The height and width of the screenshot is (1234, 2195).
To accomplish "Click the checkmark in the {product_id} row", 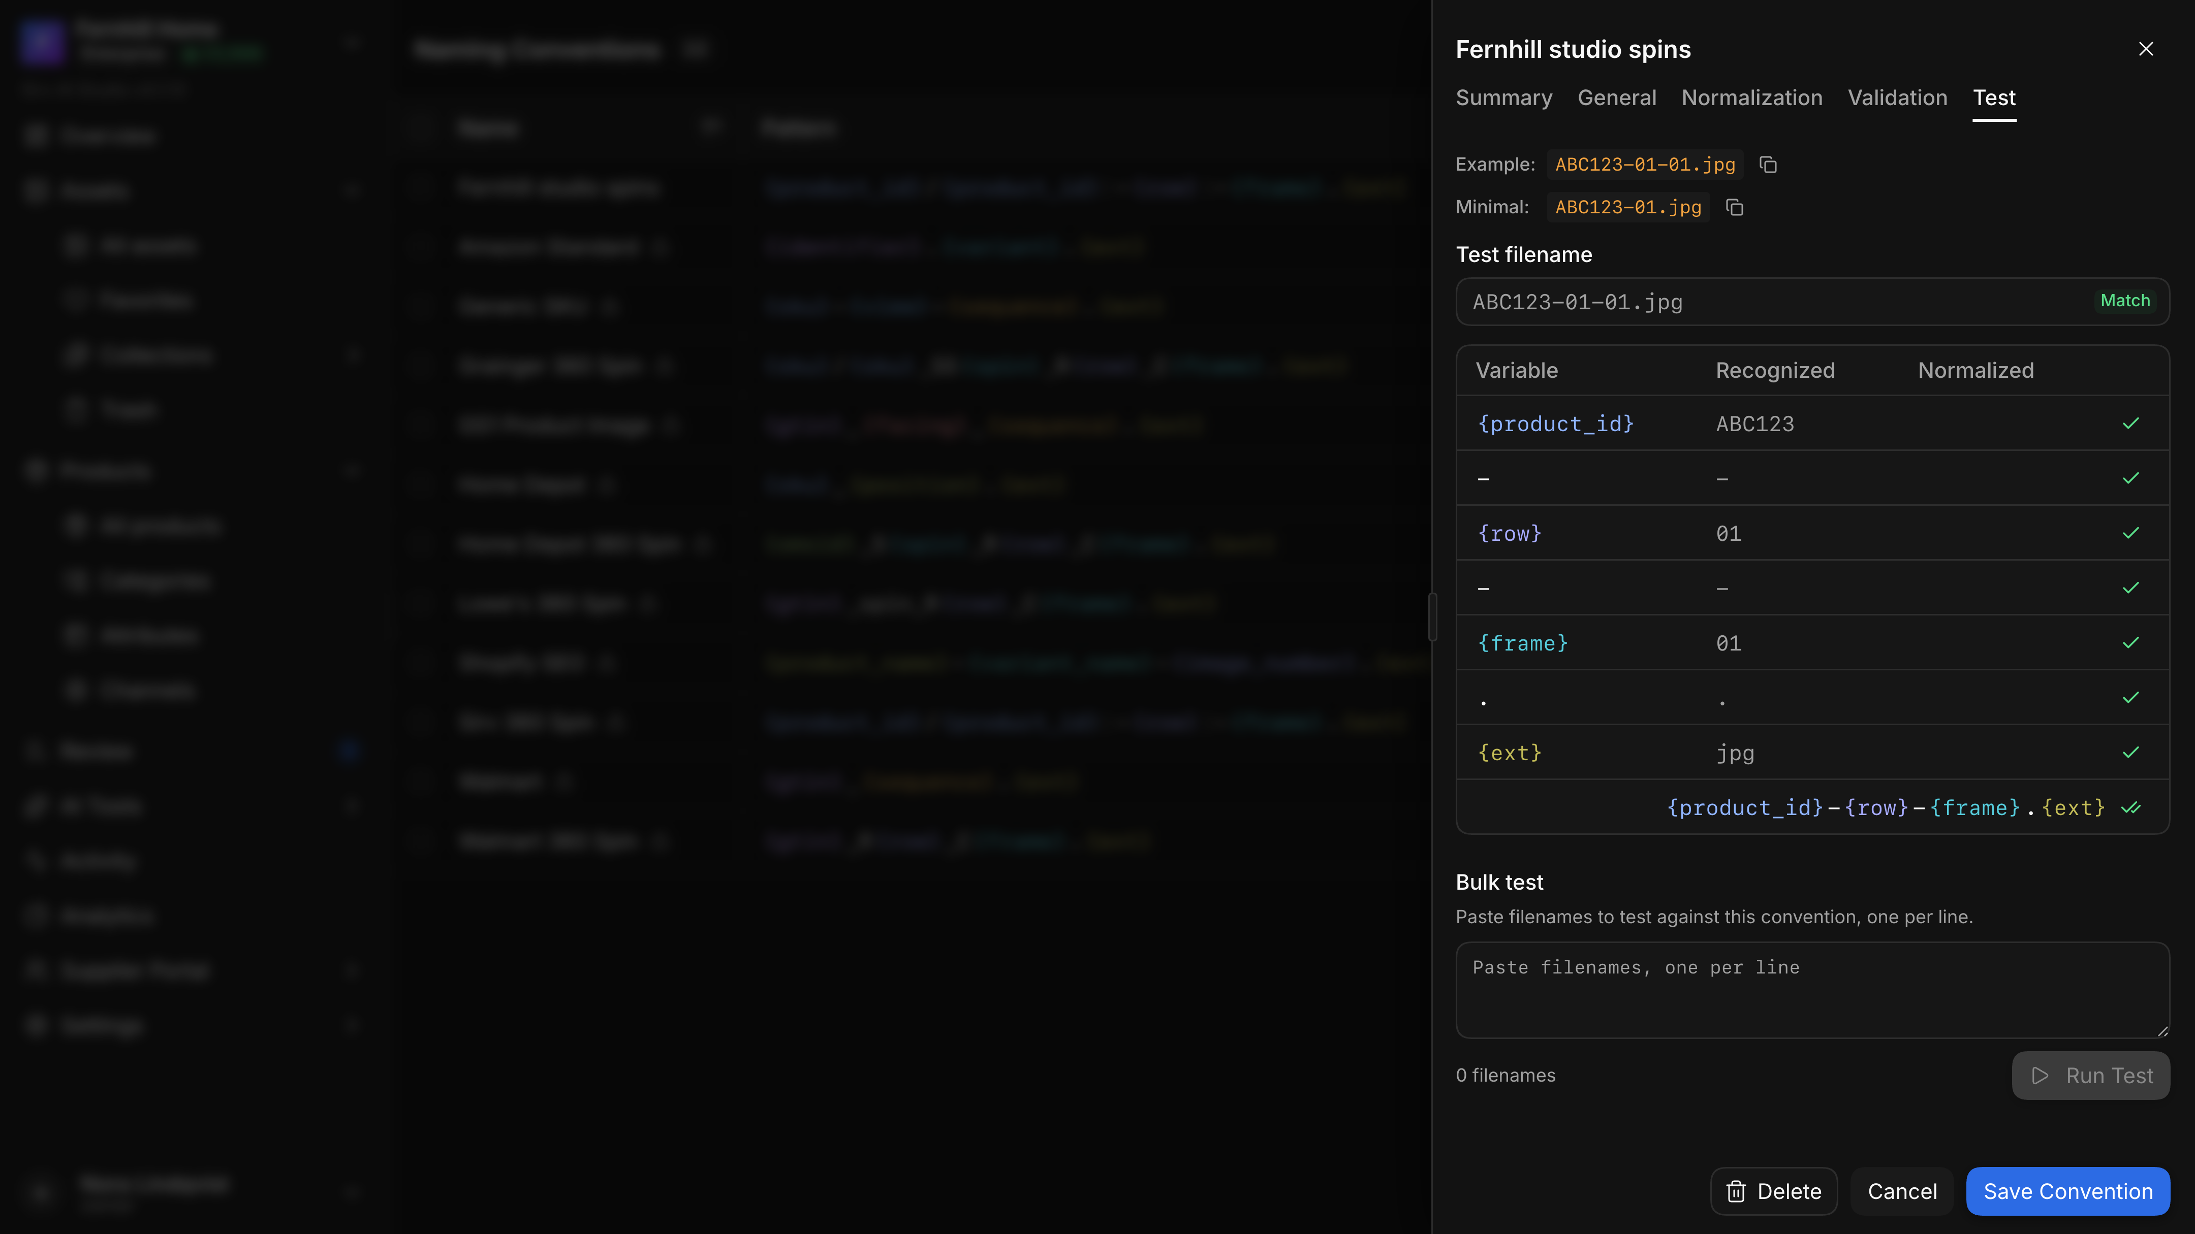I will pos(2130,423).
